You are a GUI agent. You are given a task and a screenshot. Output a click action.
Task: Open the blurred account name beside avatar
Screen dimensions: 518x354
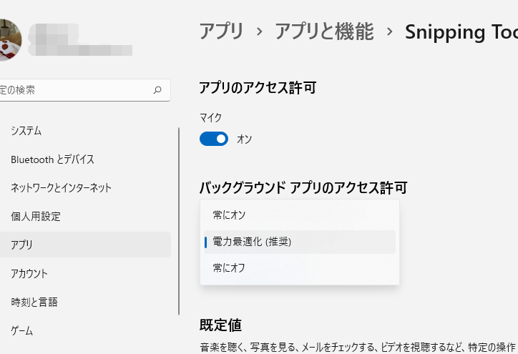[x=80, y=40]
